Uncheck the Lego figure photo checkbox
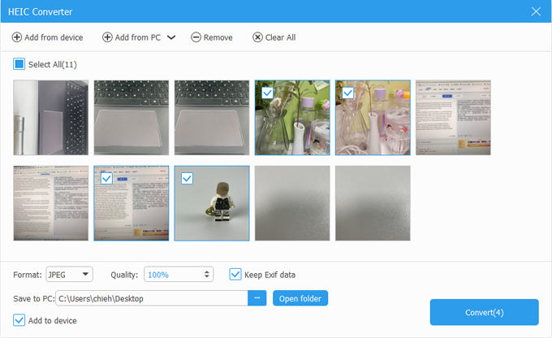552x338 pixels. (186, 179)
